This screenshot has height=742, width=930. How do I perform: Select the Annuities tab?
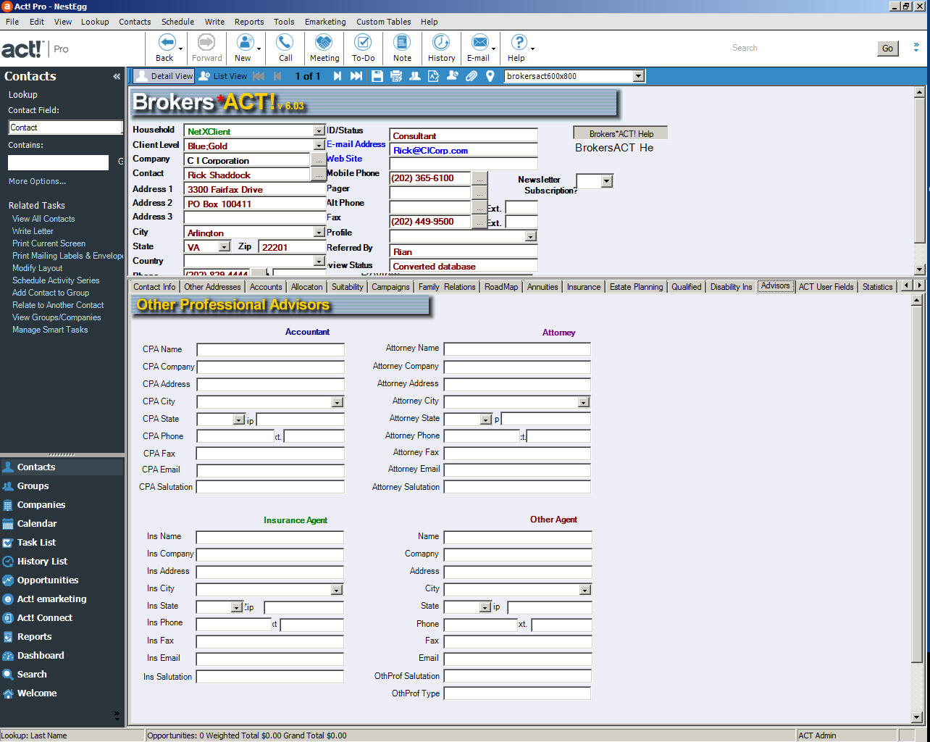(x=542, y=287)
